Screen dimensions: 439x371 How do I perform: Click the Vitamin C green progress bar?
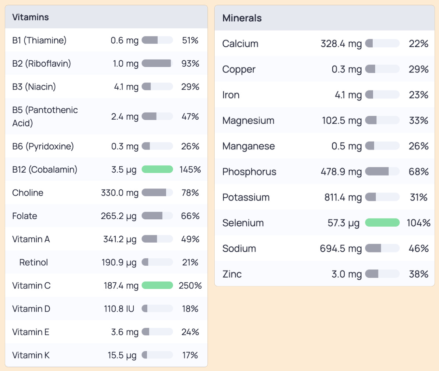pos(157,285)
